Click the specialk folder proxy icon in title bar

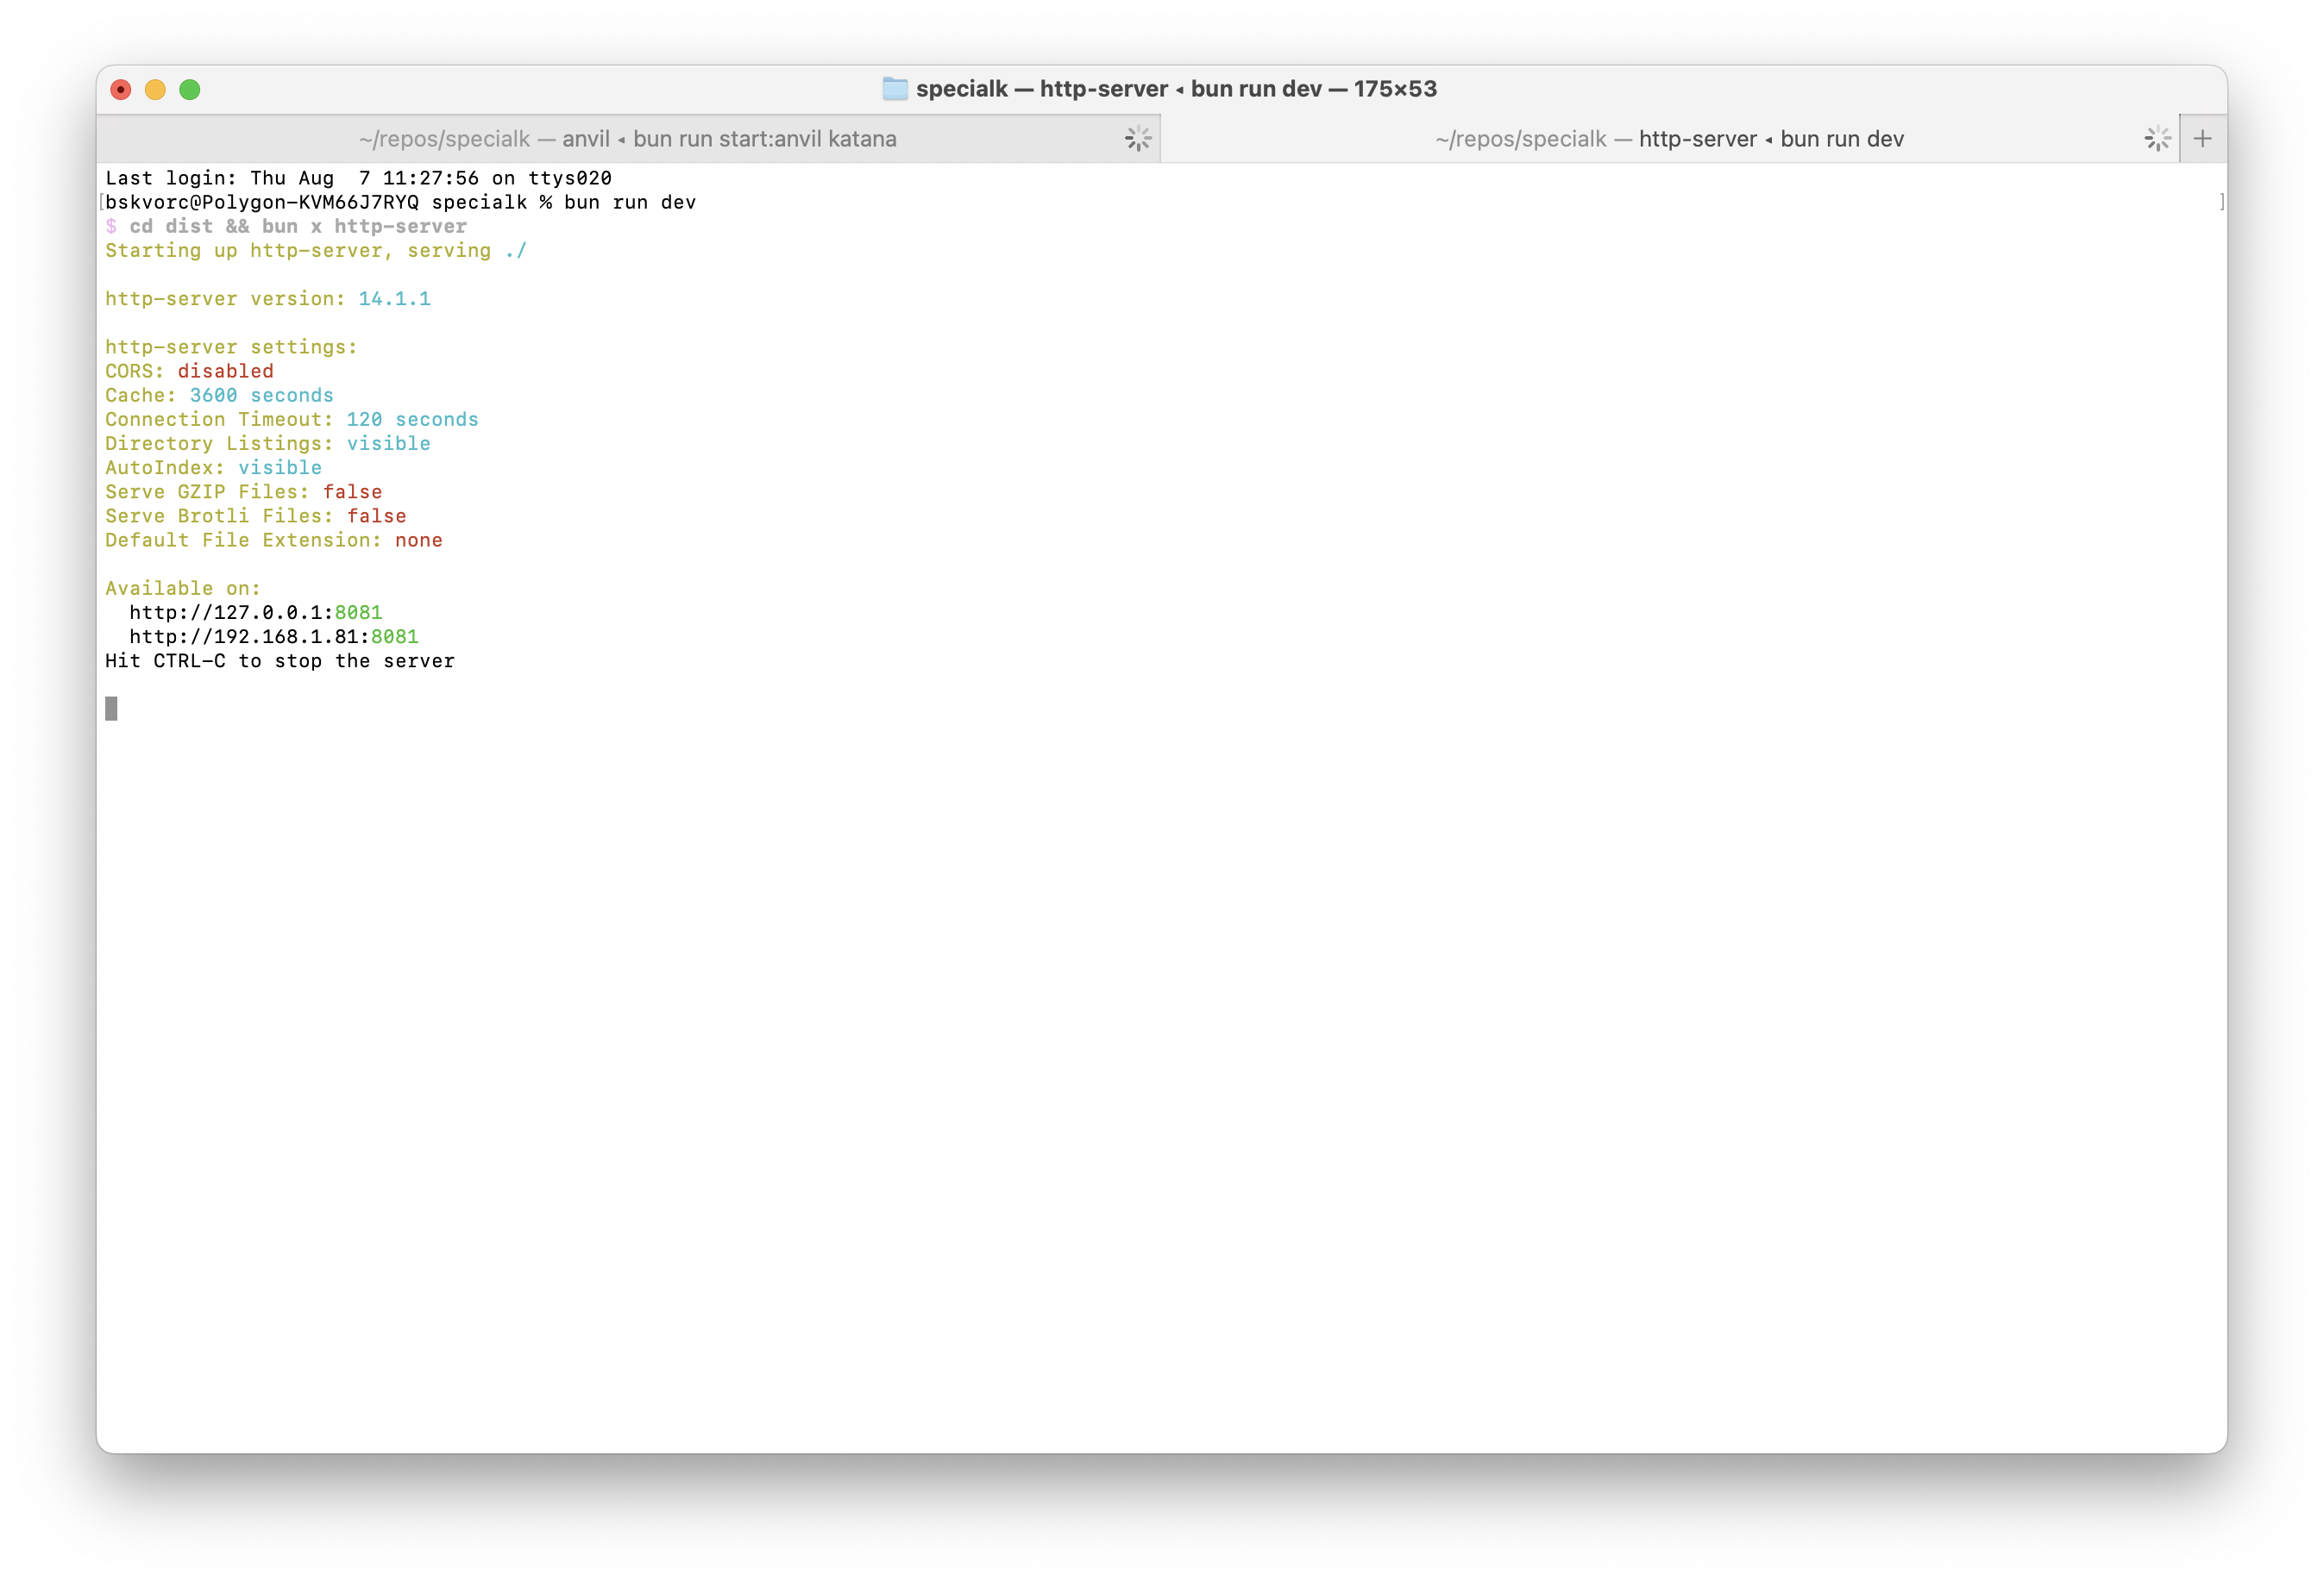(894, 89)
